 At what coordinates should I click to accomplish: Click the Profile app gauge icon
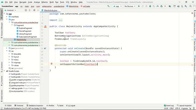[x=158, y=6]
